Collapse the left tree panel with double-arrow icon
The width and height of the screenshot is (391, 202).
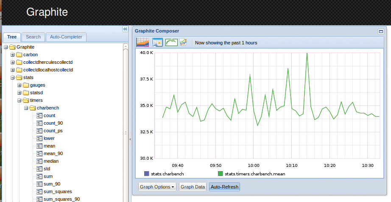click(x=125, y=29)
